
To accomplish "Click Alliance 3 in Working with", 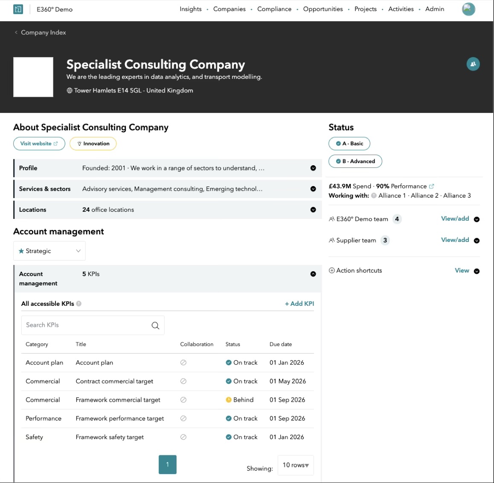I will coord(457,195).
